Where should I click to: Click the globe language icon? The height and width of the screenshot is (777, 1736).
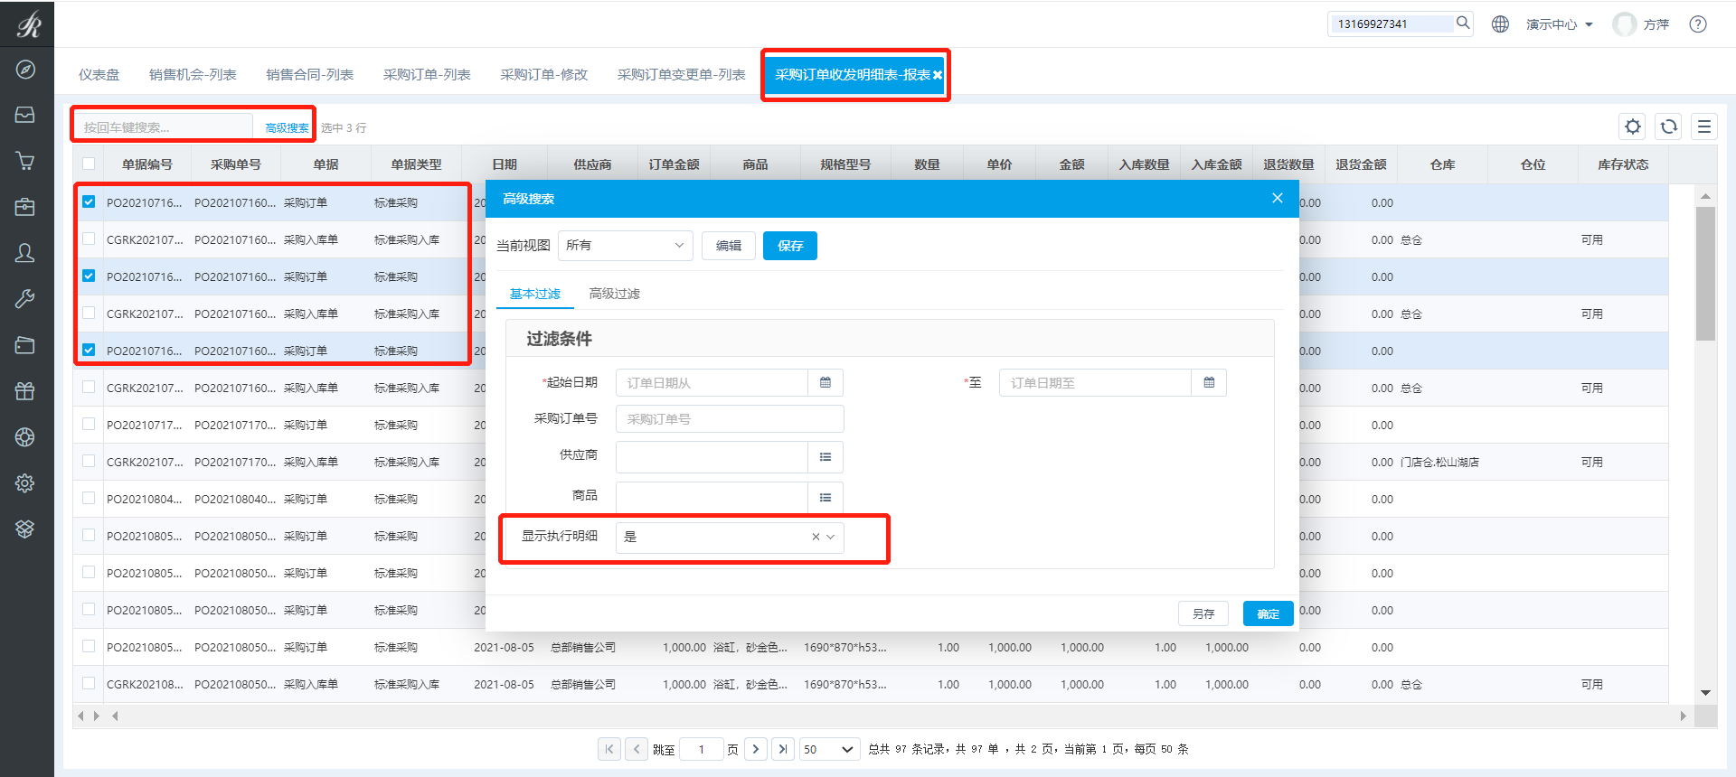pyautogui.click(x=1500, y=24)
